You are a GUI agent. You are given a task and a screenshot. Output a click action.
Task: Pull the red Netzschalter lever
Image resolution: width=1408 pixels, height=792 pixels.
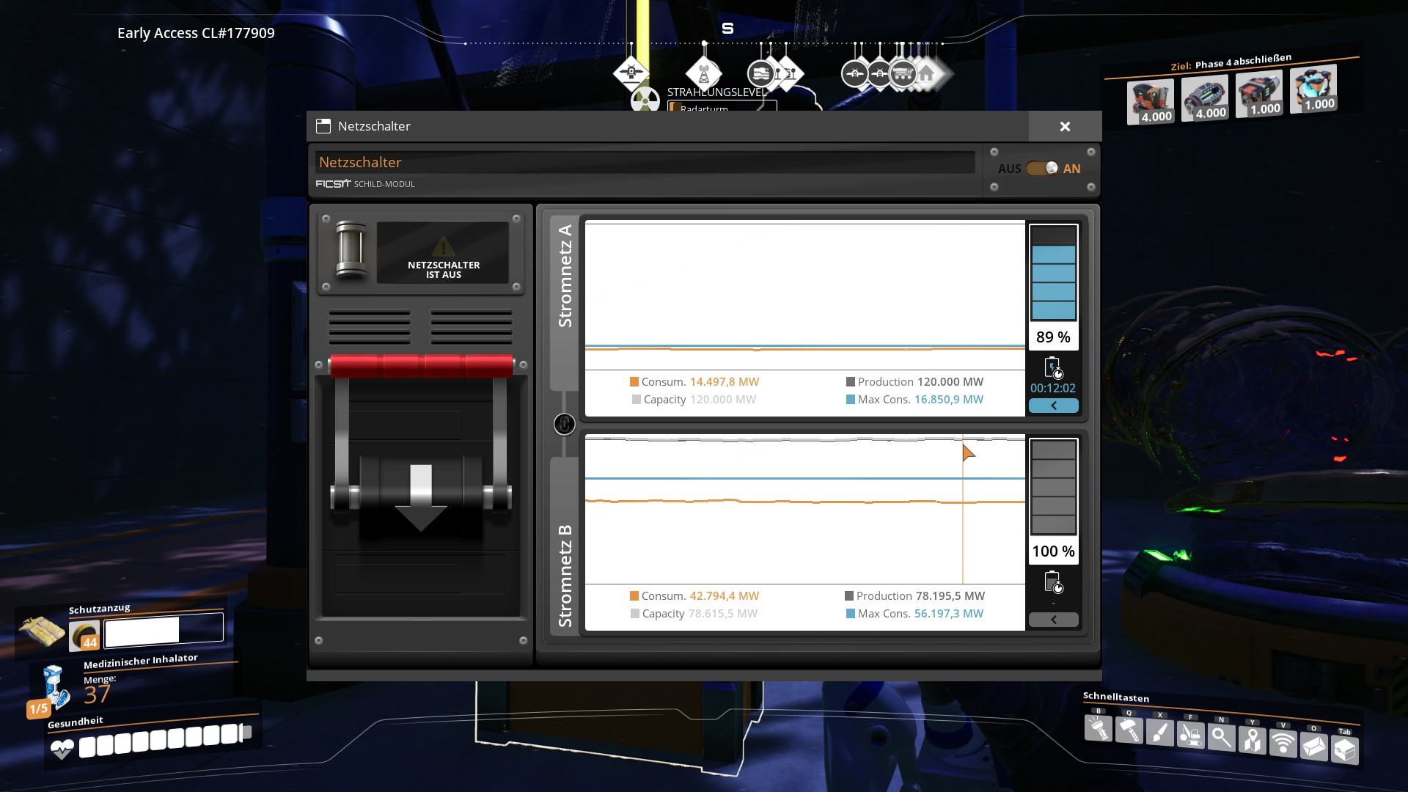point(422,365)
